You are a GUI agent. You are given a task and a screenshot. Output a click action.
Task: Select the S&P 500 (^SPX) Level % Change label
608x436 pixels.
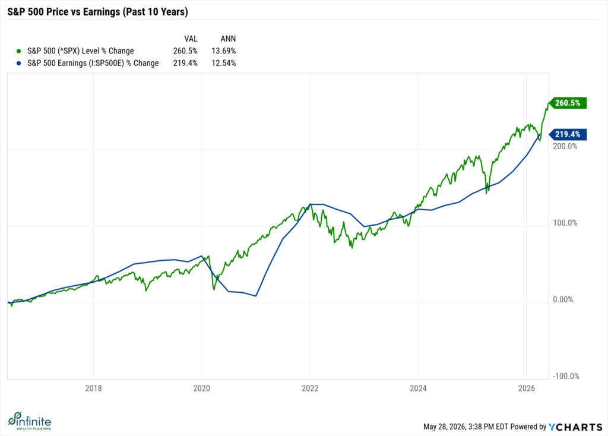[81, 51]
